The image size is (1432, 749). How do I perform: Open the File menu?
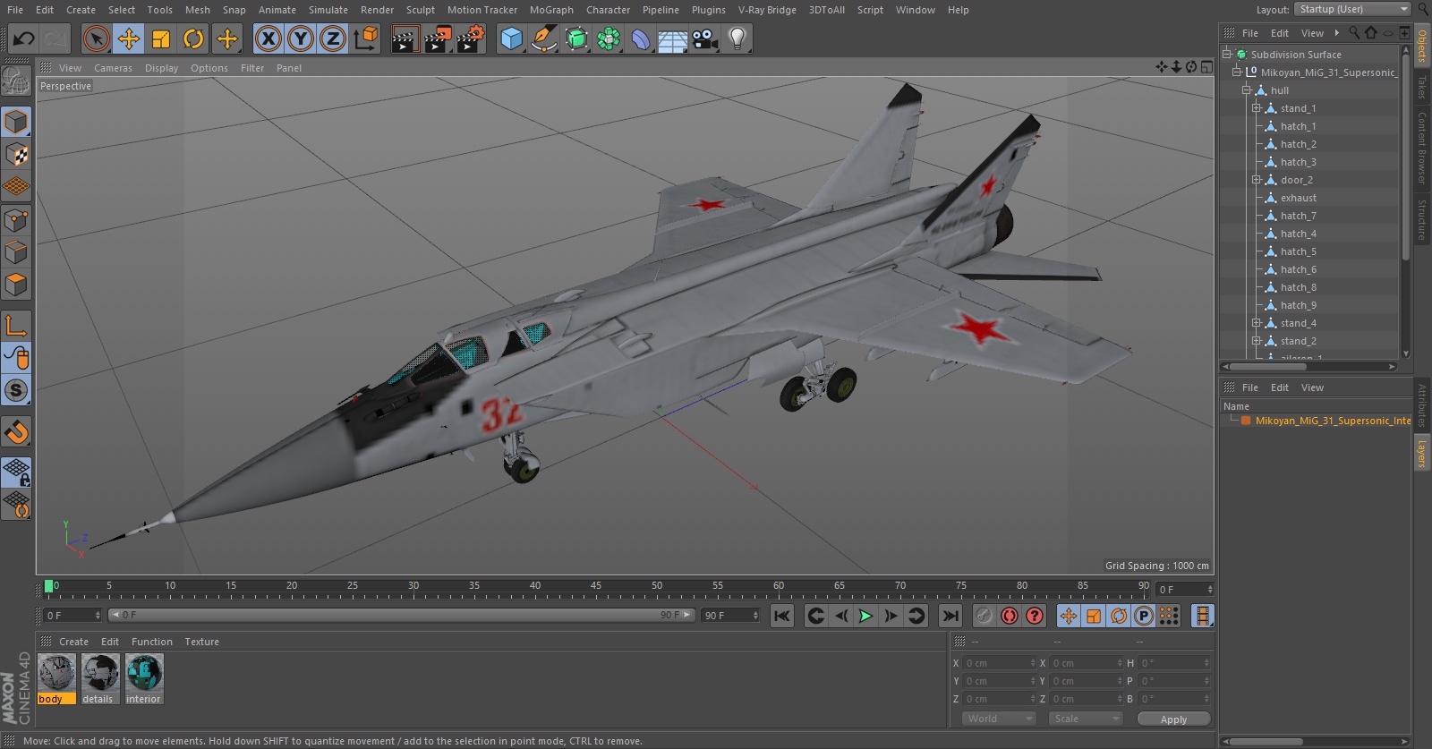pos(15,10)
